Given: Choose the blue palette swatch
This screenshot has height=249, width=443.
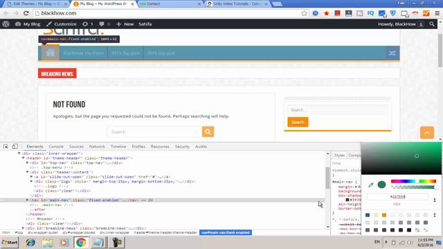Looking at the screenshot, I should [x=368, y=215].
